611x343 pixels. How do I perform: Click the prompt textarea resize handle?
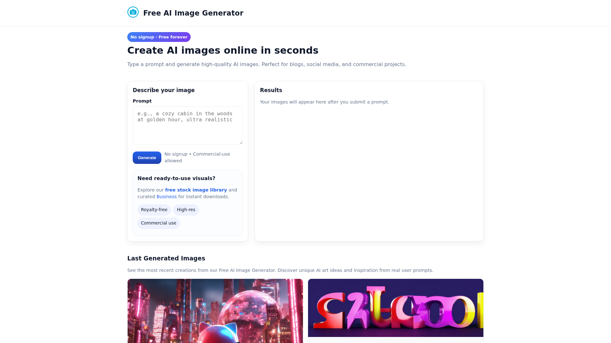[241, 143]
